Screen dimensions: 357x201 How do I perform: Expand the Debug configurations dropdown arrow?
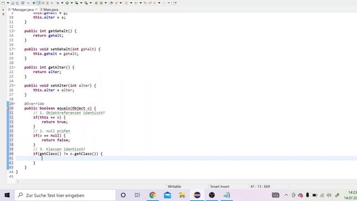coord(62,3)
